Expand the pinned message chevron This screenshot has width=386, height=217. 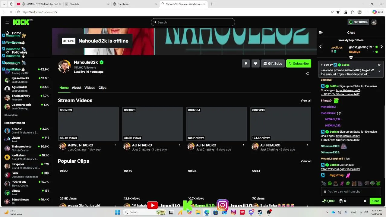tap(379, 71)
